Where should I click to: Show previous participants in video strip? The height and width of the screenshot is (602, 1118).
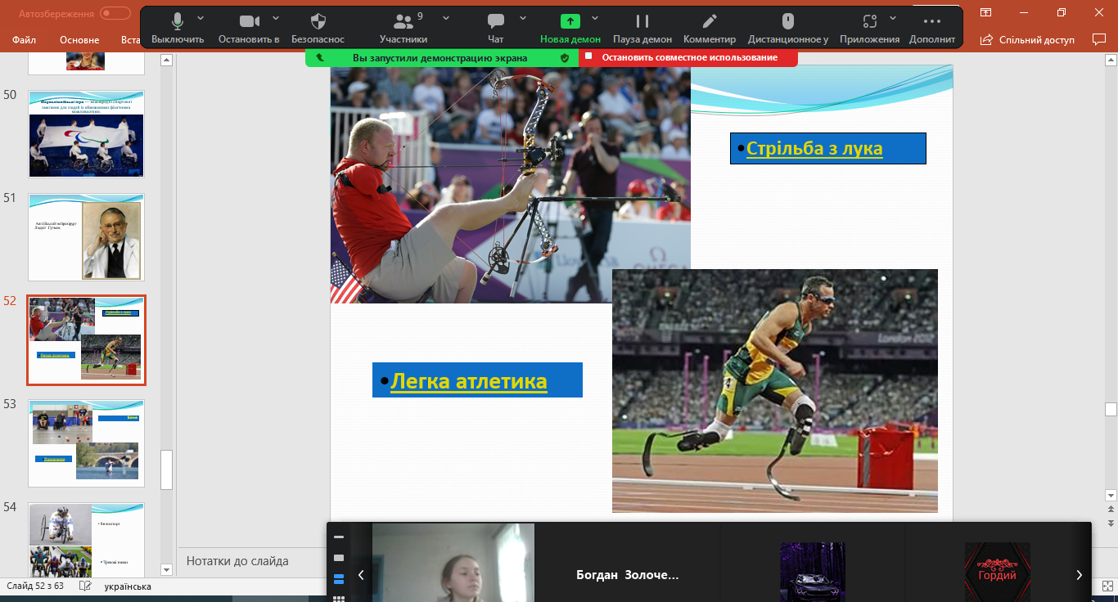[361, 575]
